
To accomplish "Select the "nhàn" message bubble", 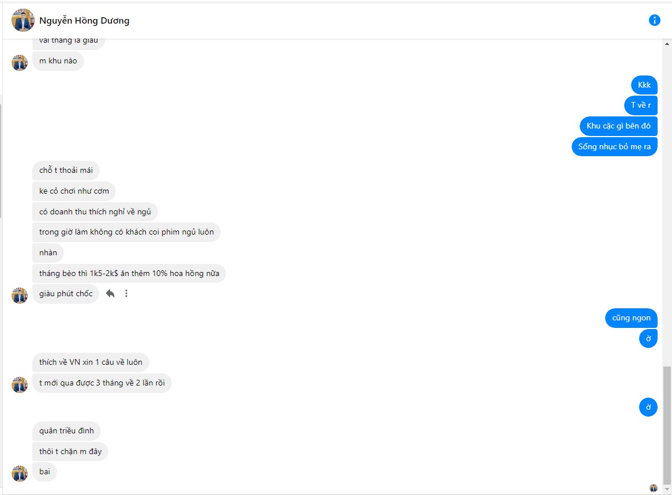I will coord(48,252).
